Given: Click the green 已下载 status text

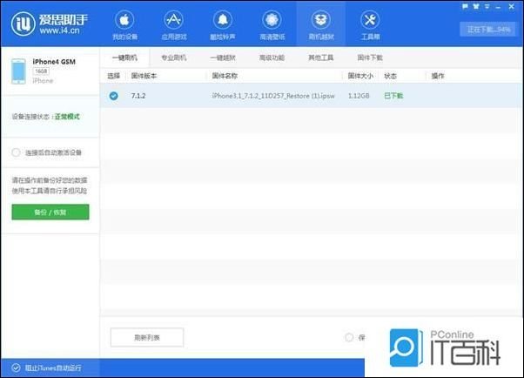Looking at the screenshot, I should [393, 96].
